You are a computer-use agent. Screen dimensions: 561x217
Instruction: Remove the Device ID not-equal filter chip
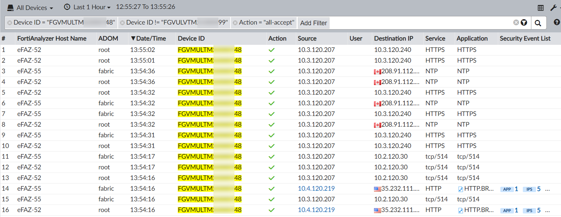(x=122, y=23)
